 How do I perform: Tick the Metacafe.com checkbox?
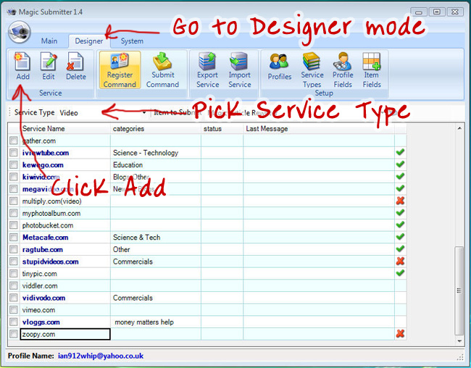[x=14, y=238]
